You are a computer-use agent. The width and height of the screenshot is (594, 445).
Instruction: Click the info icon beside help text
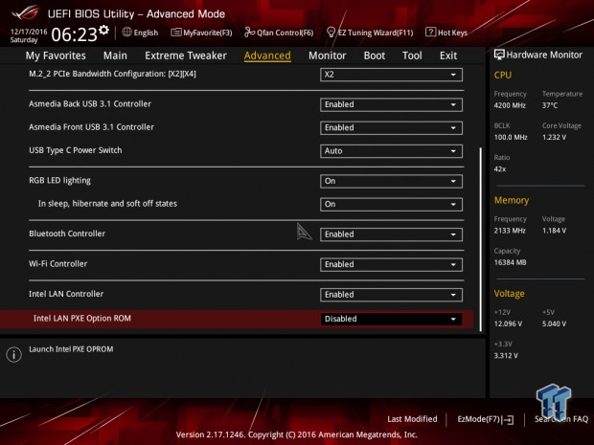point(14,354)
